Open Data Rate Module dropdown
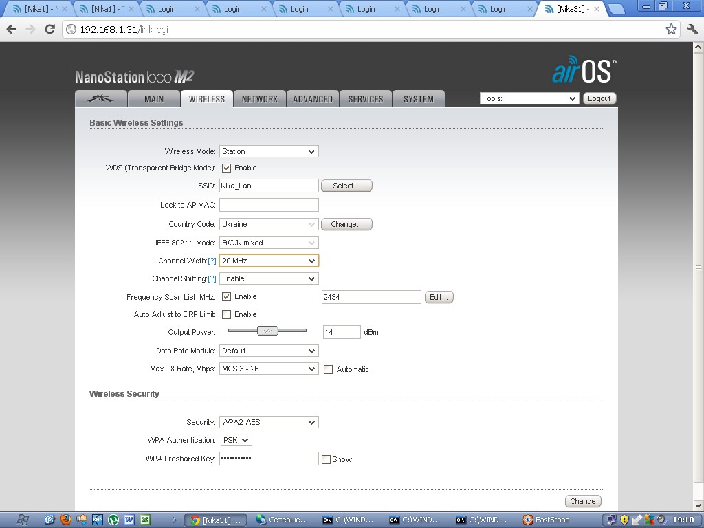Screen dimensions: 704x528 (x=269, y=351)
